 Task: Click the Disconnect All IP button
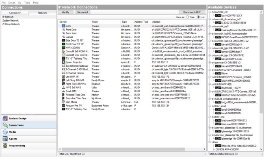click(192, 12)
